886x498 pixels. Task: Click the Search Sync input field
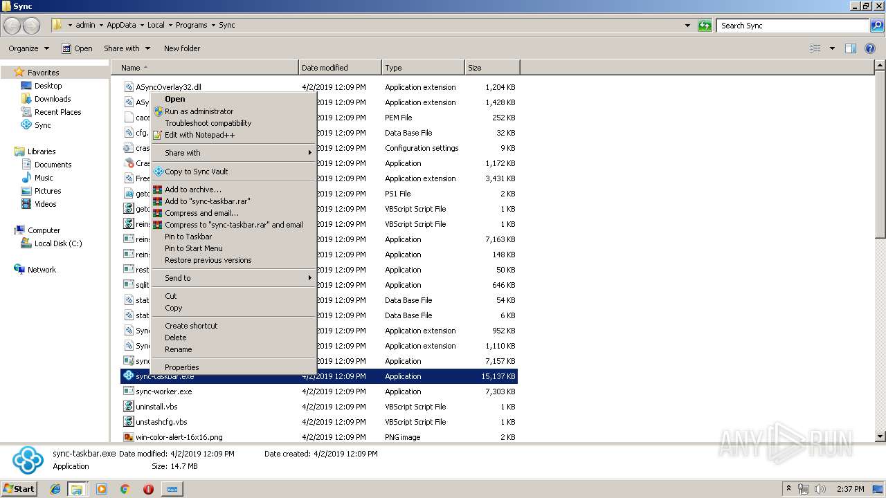pyautogui.click(x=793, y=26)
